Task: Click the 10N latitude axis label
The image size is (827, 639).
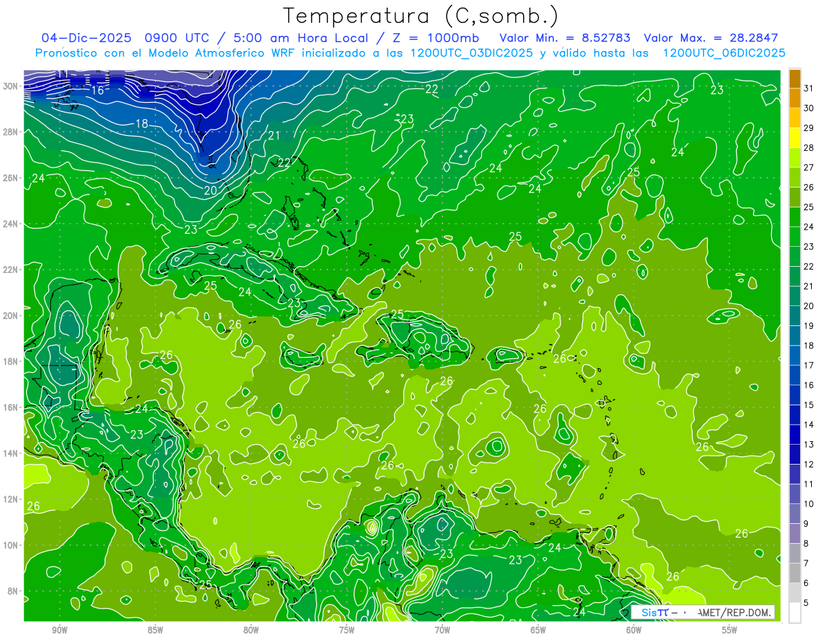Action: (x=10, y=545)
